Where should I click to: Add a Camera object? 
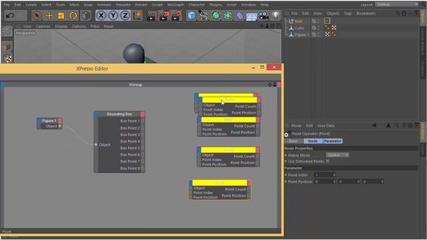(264, 16)
